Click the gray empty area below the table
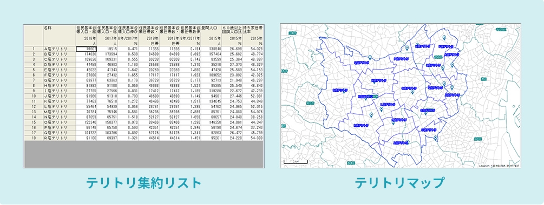The height and width of the screenshot is (205, 544). coord(143,154)
